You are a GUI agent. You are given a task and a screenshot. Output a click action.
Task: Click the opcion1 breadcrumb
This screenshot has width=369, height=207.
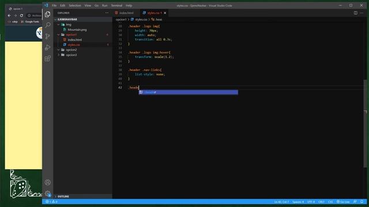(x=121, y=20)
